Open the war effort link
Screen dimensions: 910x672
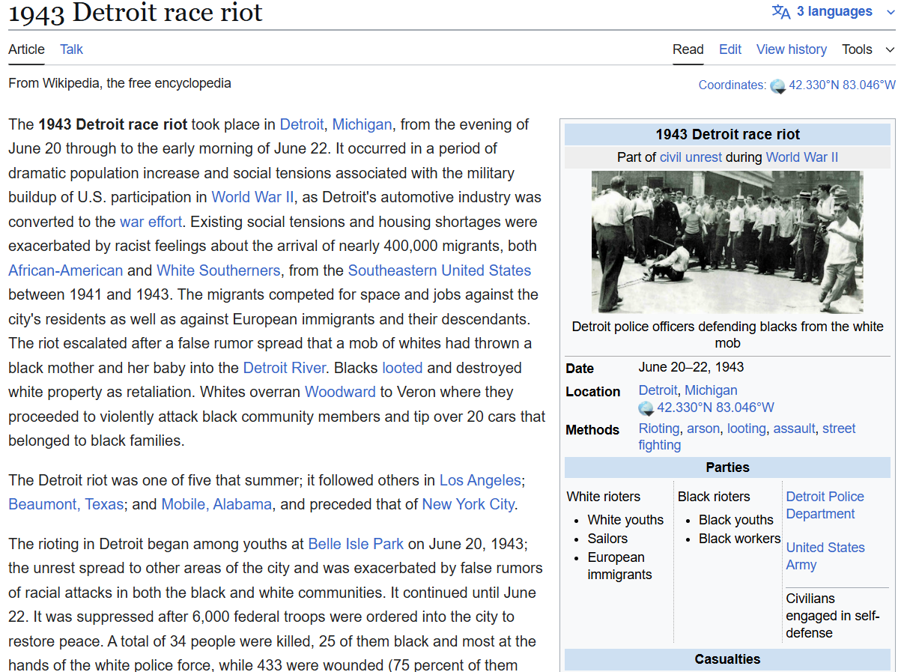(x=151, y=222)
